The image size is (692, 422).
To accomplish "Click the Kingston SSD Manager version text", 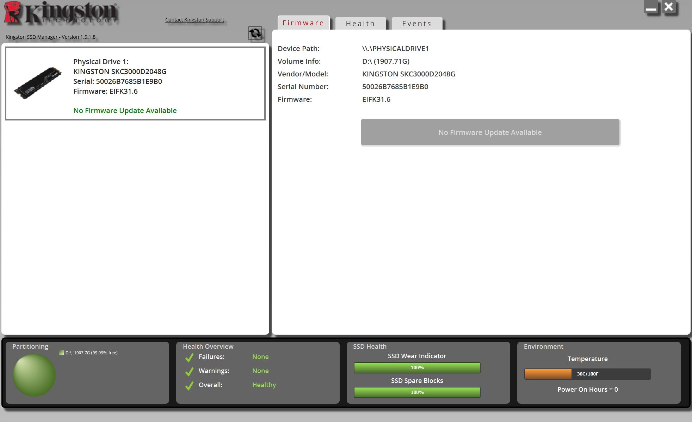I will tap(50, 37).
